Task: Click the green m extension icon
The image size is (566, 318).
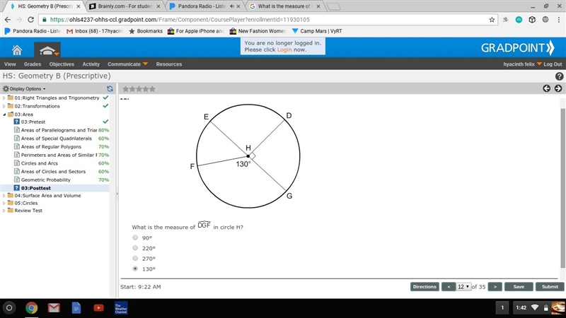Action: pyautogui.click(x=519, y=20)
